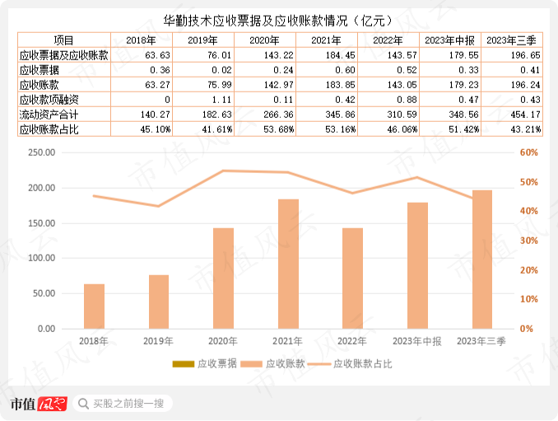Click the cell value 45.10%
Viewport: 558px width, 421px height.
click(156, 129)
